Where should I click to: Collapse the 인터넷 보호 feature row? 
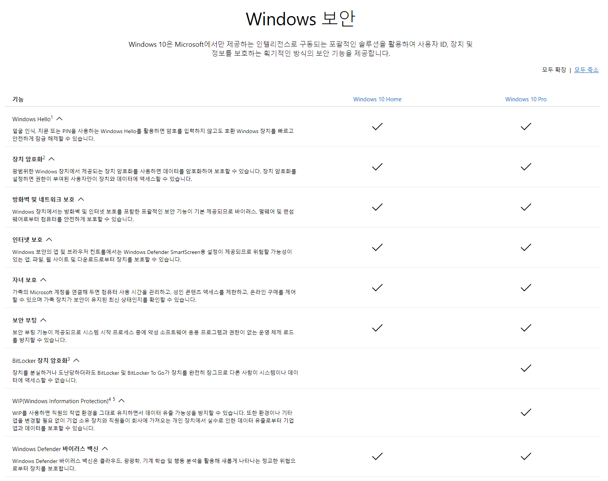(49, 240)
